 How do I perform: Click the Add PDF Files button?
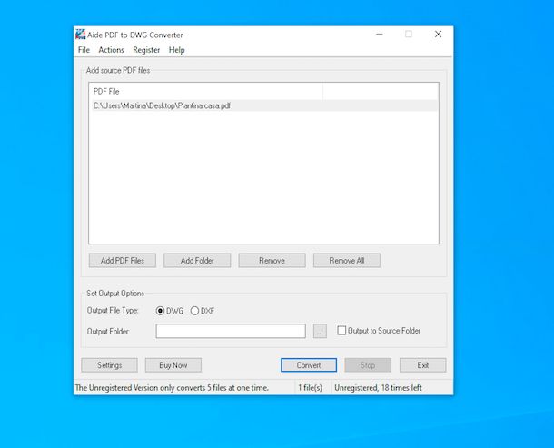[x=123, y=261]
